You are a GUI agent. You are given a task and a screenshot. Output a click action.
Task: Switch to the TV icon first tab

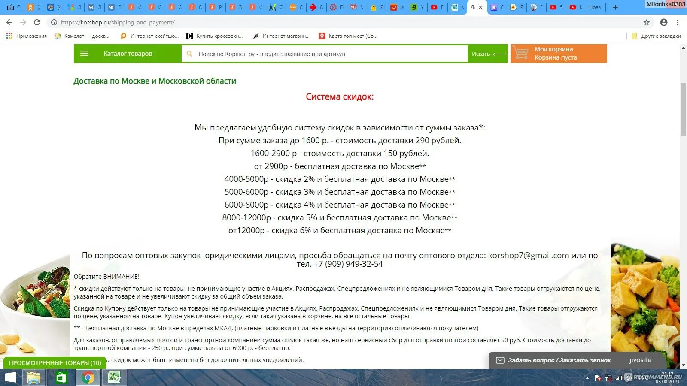click(13, 7)
